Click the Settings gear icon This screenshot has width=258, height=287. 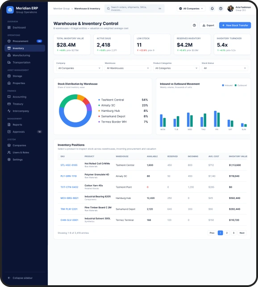point(9,160)
